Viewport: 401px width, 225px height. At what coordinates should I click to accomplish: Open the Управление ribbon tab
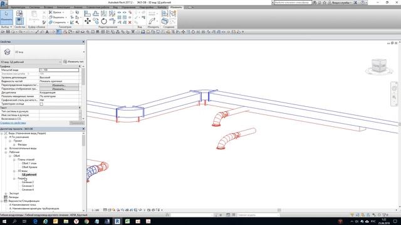[x=128, y=7]
